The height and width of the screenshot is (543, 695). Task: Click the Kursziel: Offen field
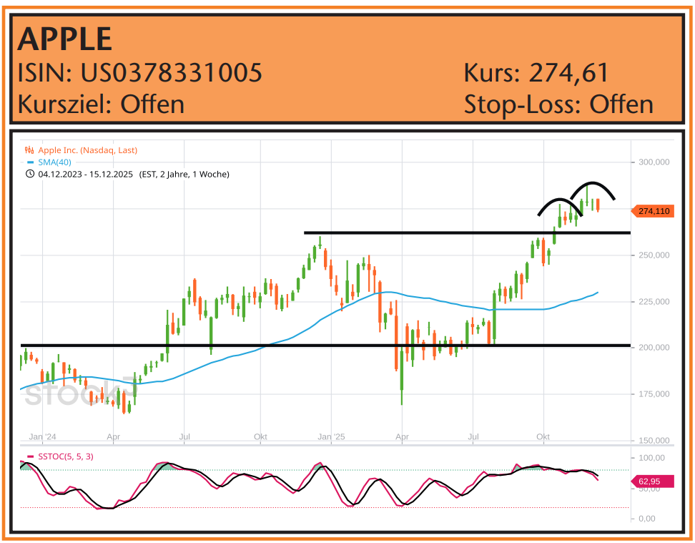(101, 104)
